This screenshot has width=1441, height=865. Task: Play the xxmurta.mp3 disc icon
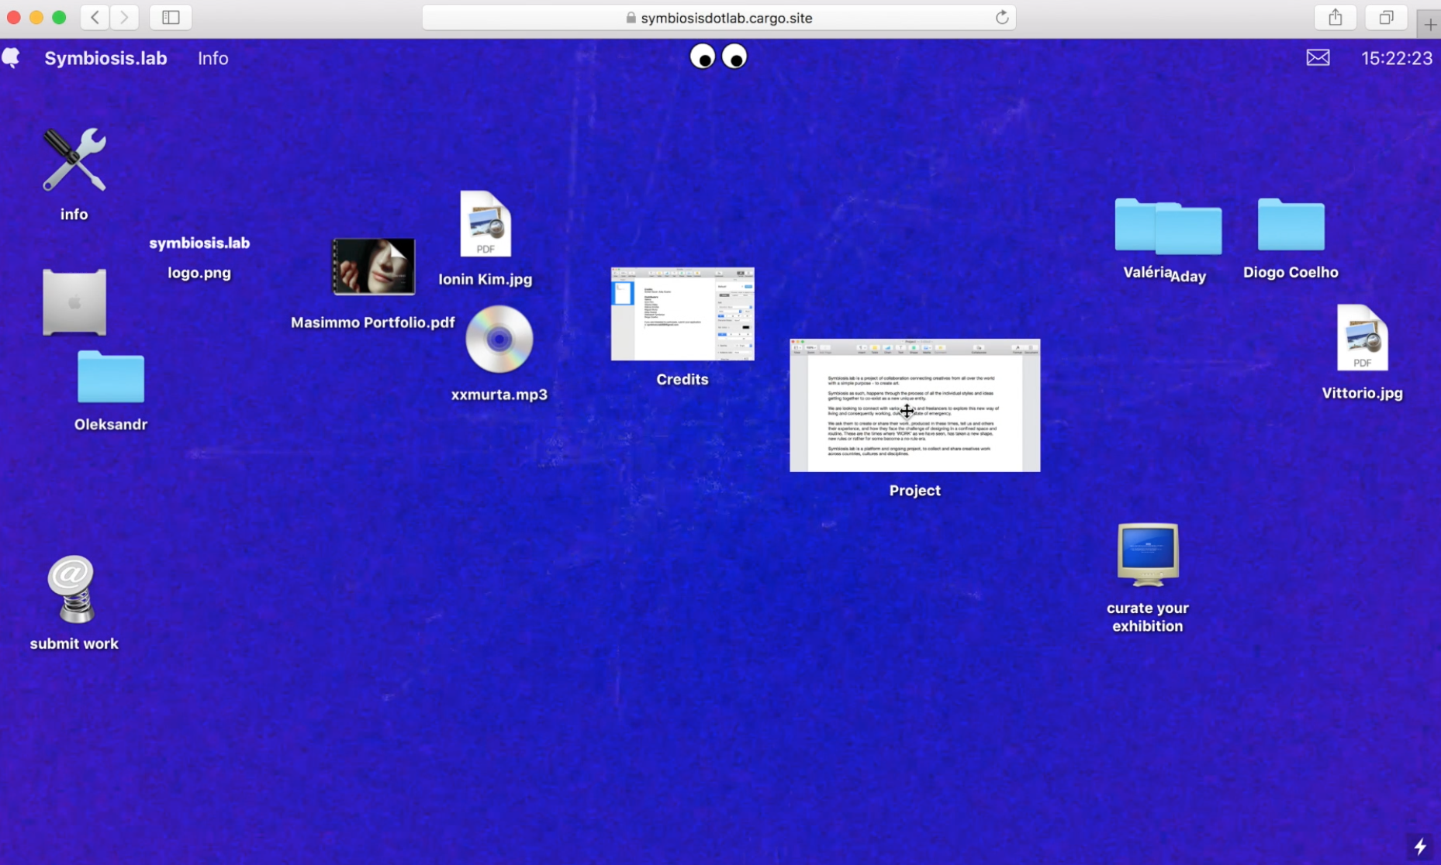(499, 339)
